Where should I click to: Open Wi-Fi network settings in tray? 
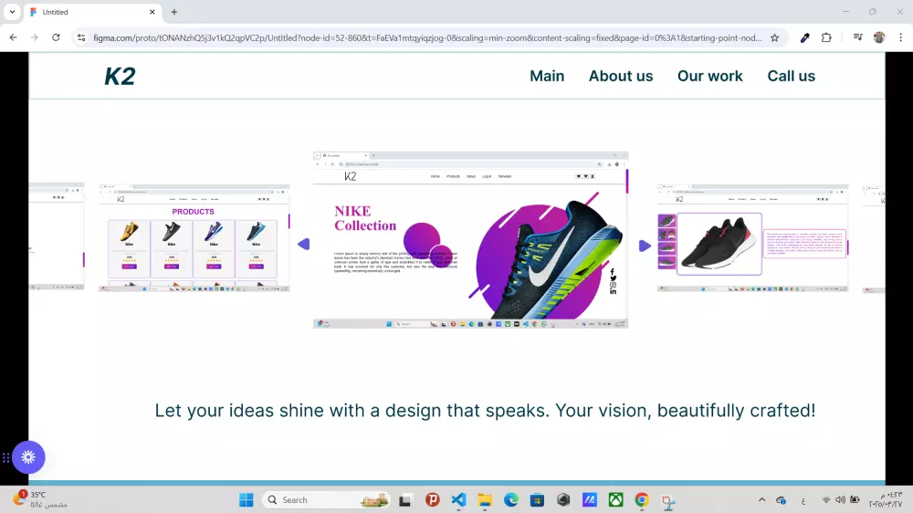[826, 499]
